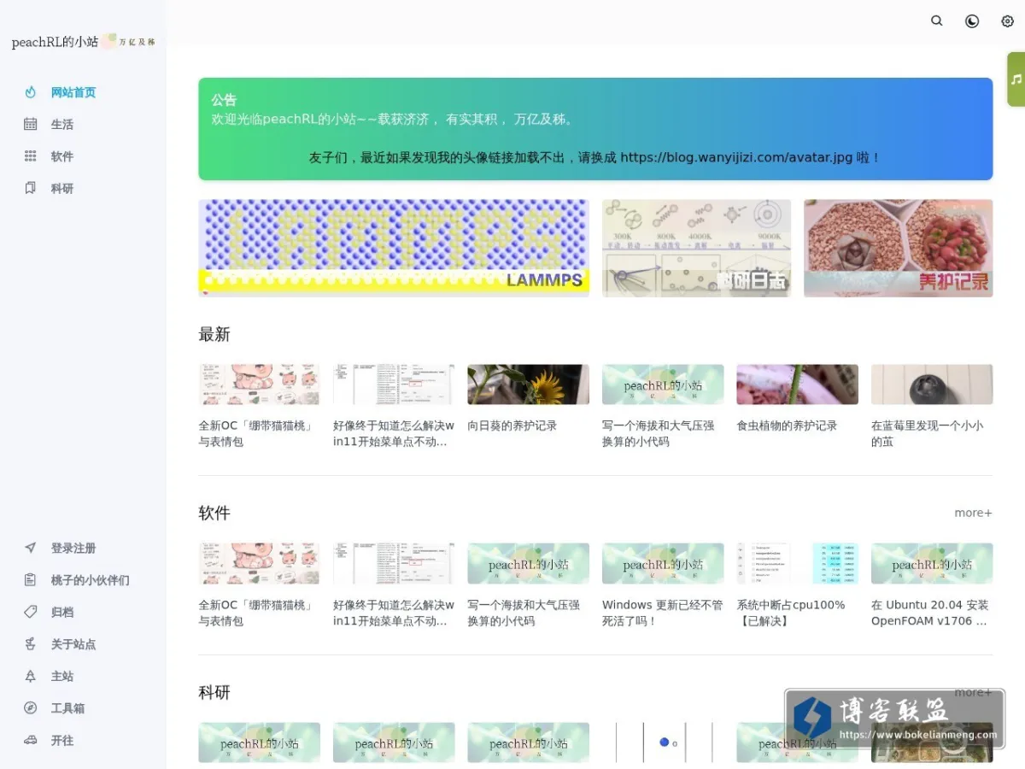The width and height of the screenshot is (1025, 769).
Task: Open the settings gear icon
Action: pos(1007,21)
